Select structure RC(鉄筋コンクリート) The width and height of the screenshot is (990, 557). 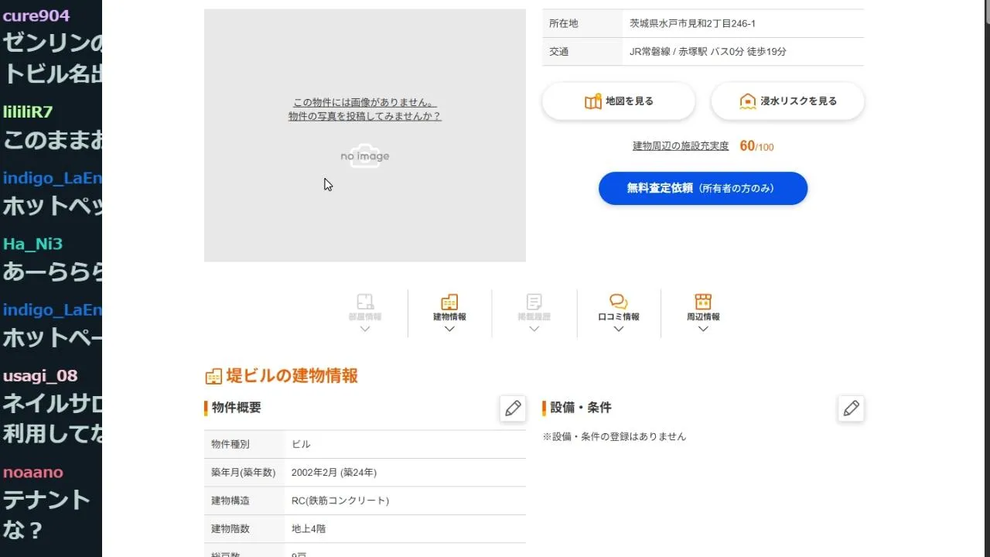coord(340,501)
